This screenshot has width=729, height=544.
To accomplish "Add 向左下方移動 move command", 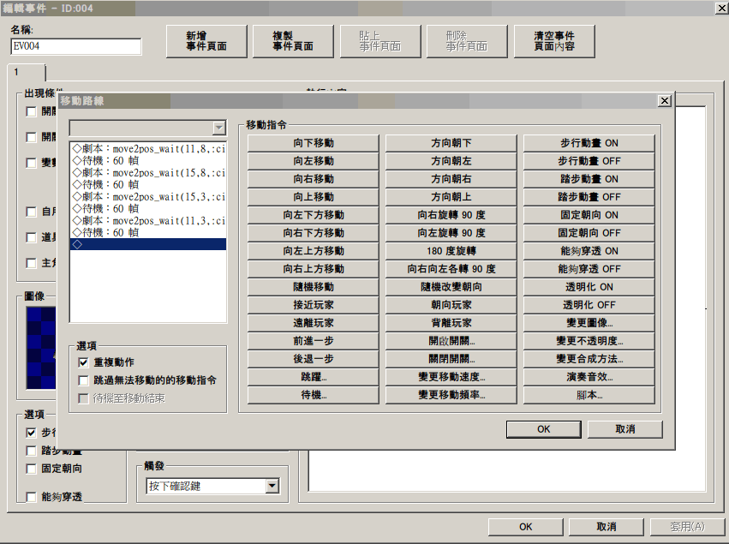I will coord(314,215).
